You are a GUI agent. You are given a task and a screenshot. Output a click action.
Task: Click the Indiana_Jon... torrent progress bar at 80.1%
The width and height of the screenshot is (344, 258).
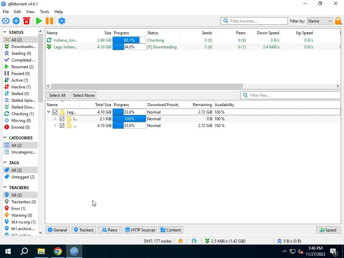point(129,40)
